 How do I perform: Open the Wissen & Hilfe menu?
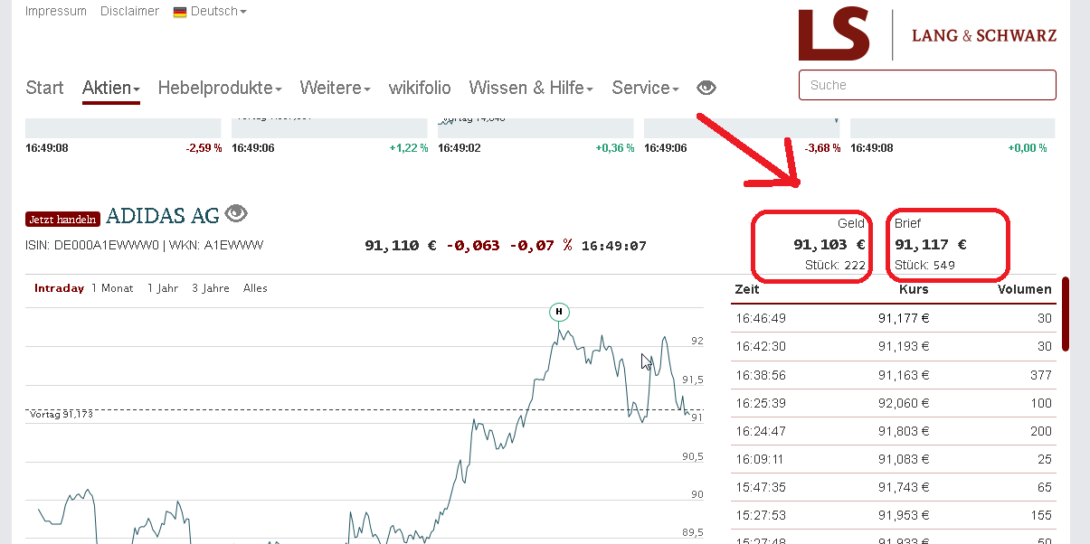click(531, 88)
